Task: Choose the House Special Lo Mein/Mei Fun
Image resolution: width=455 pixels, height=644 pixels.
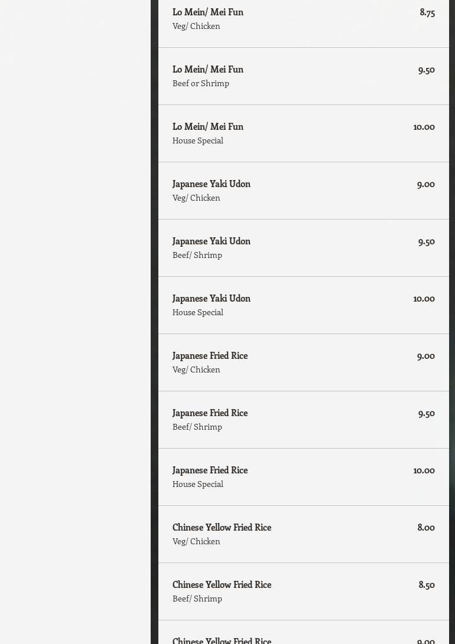Action: pos(207,126)
